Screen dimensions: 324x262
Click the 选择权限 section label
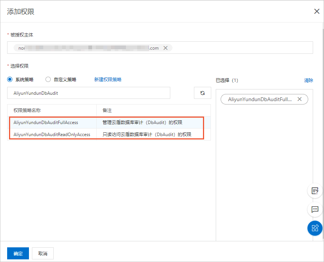20,66
